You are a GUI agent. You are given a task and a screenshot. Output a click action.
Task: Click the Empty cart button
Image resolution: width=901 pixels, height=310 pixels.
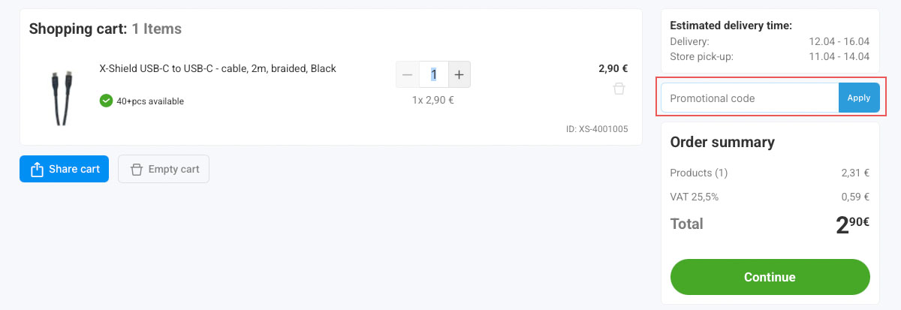164,169
